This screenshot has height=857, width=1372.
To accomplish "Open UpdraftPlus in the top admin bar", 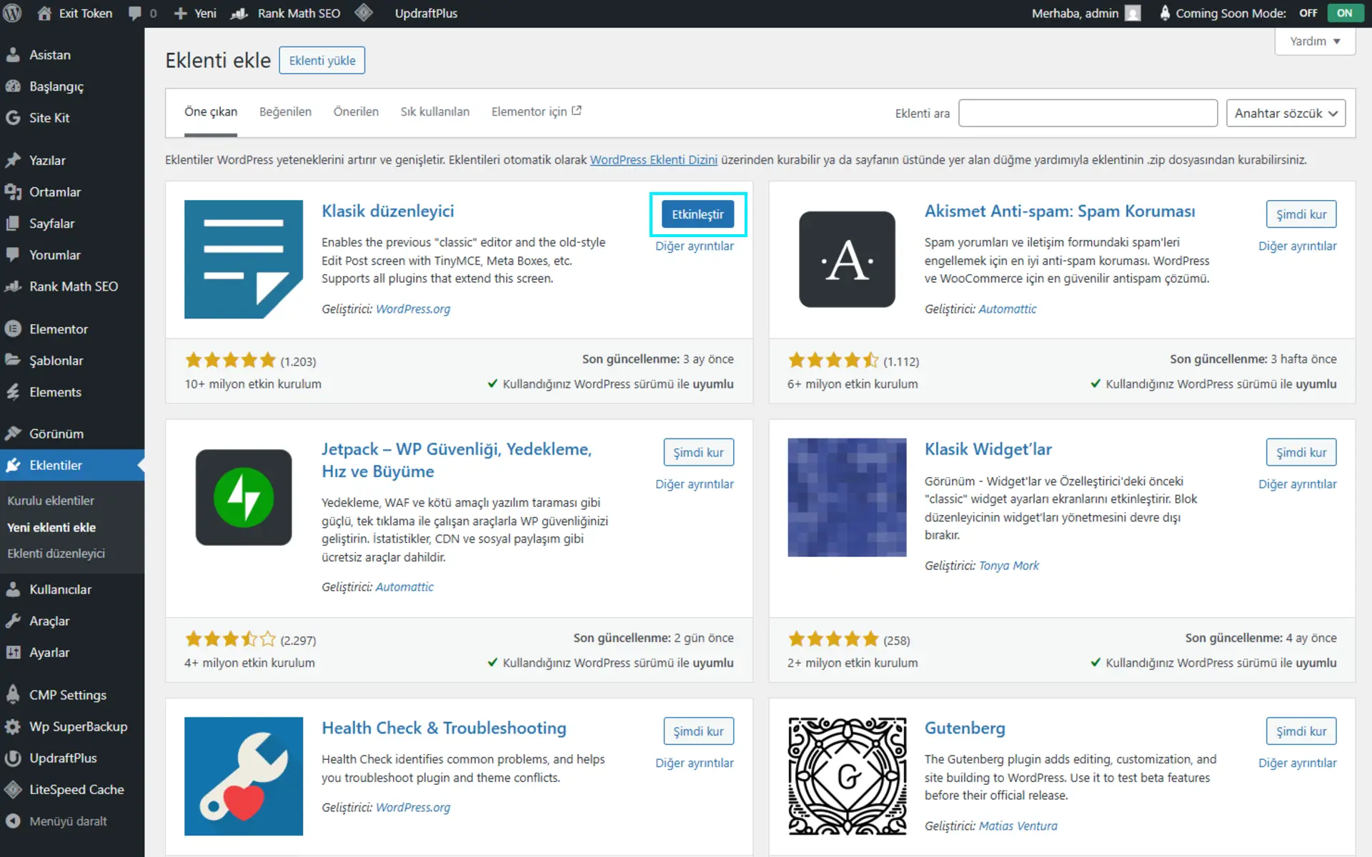I will tap(426, 13).
